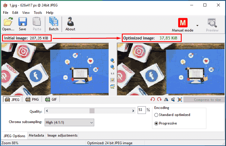Rotate image clockwise

click(x=159, y=99)
